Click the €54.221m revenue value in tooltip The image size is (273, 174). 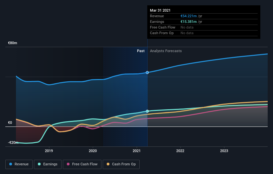tap(189, 16)
